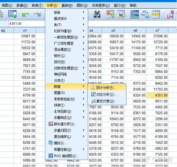Expand the 描述统计 submenu
This screenshot has width=177, height=167.
pos(66,19)
